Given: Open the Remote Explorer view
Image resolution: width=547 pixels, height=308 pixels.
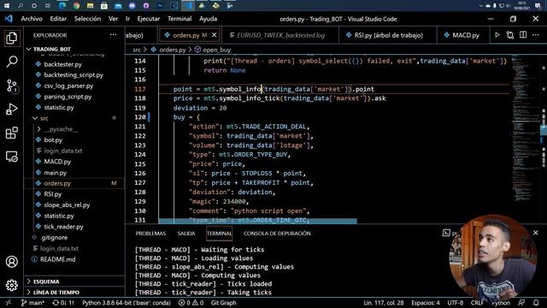Looking at the screenshot, I should pos(11,157).
